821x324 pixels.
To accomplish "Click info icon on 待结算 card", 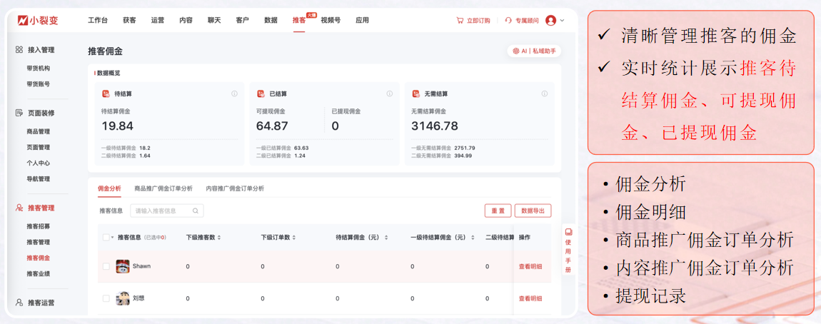I will tap(234, 93).
